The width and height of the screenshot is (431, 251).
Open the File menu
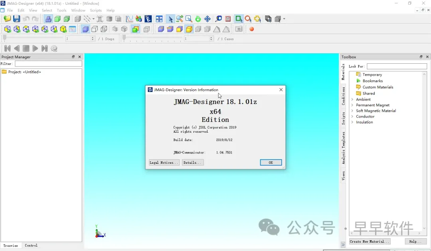[10, 10]
